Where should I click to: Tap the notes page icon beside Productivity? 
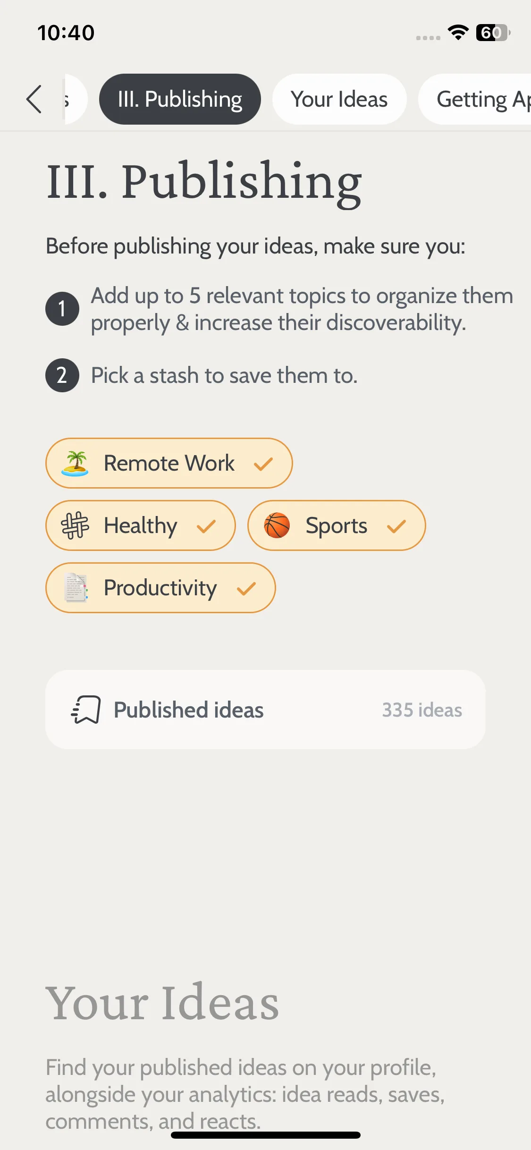[x=76, y=588]
